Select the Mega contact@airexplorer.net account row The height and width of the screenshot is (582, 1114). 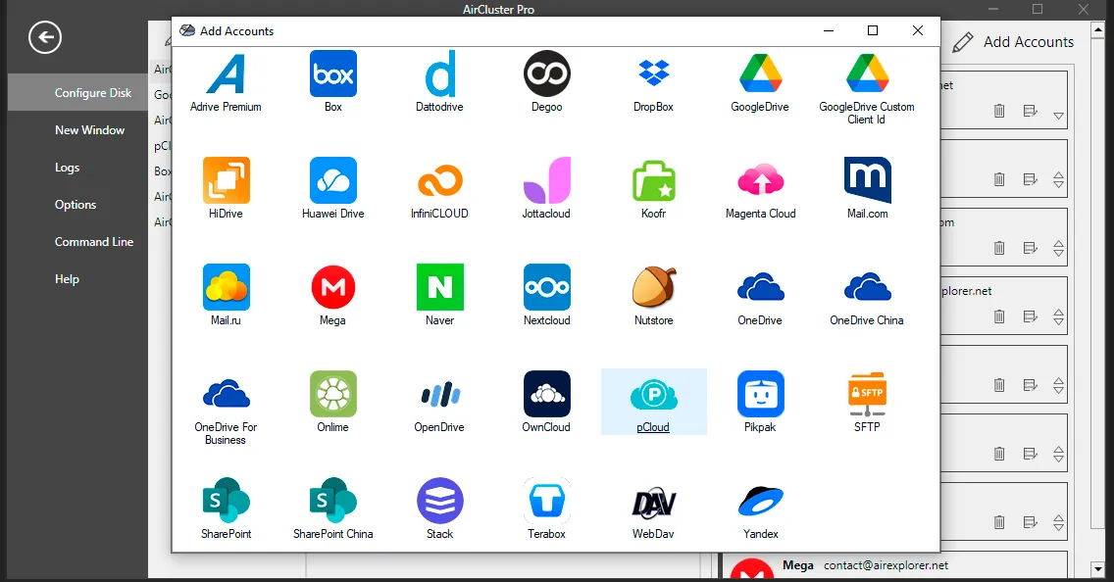[x=895, y=566]
